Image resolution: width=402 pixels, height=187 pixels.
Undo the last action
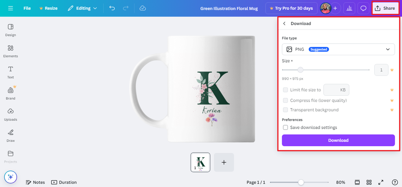click(112, 8)
